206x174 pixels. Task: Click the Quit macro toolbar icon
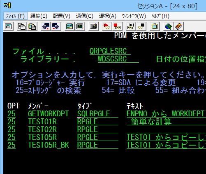click(141, 26)
